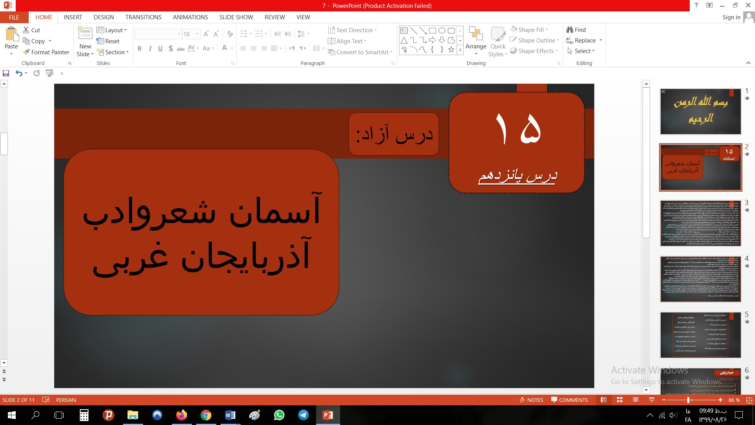Toggle Underline formatting
Viewport: 755px width, 425px height.
[x=160, y=48]
